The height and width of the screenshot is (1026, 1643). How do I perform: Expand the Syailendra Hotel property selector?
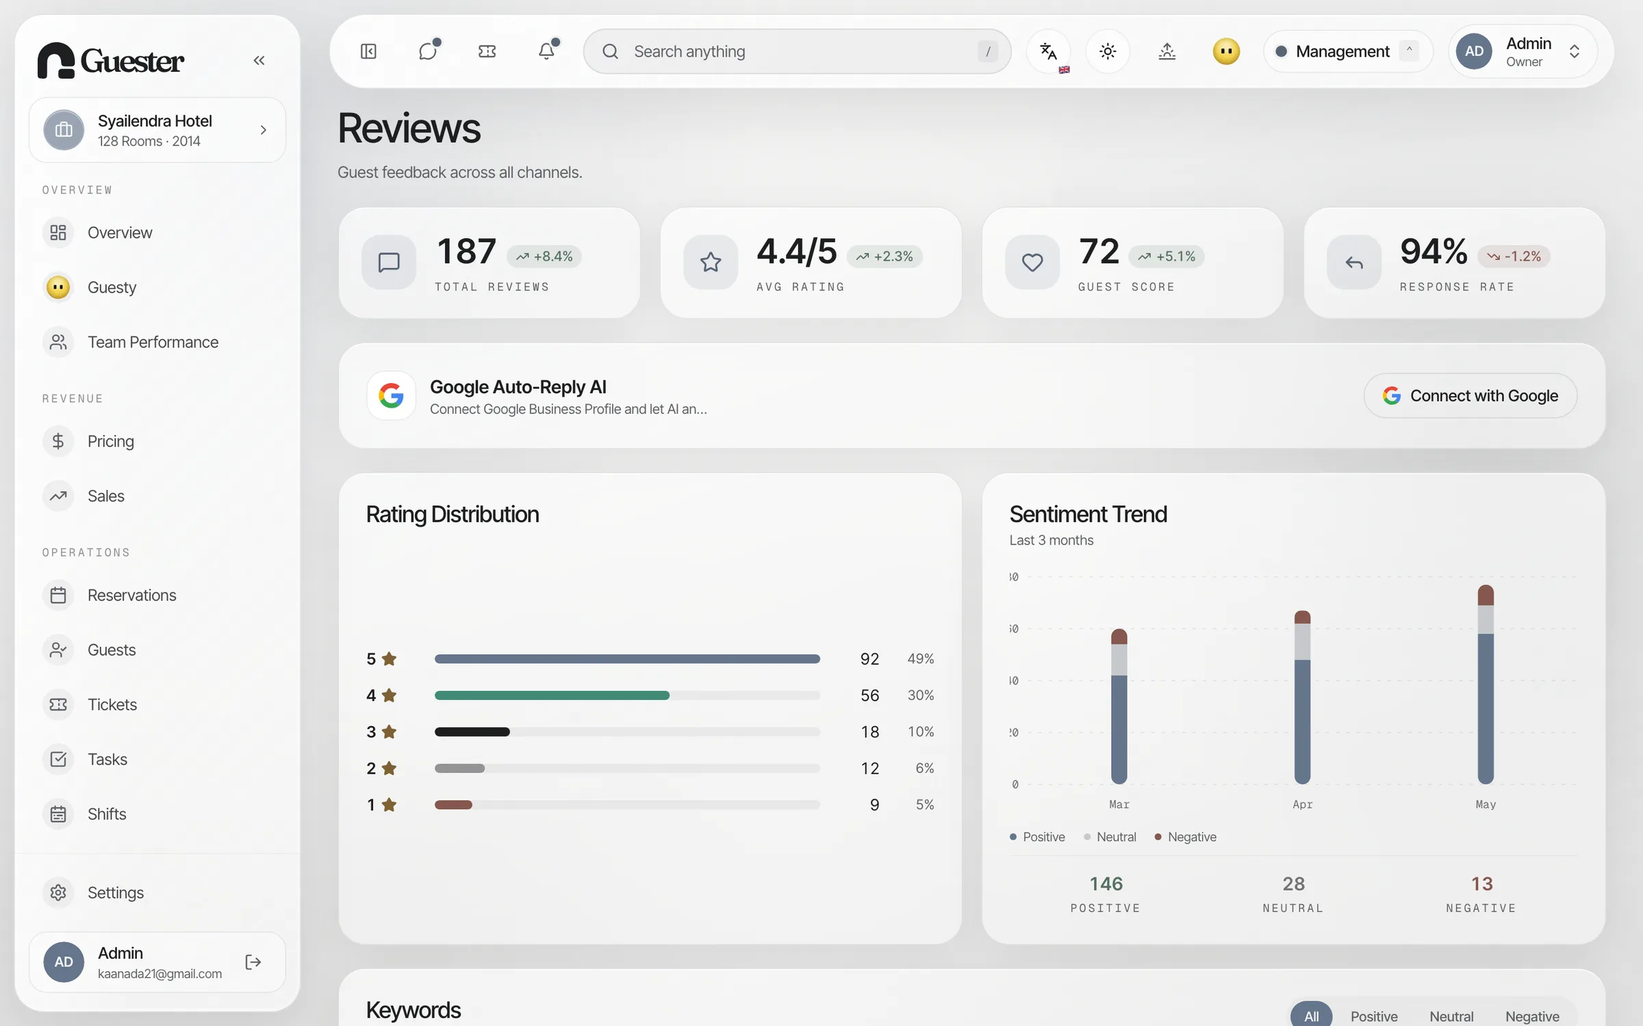(157, 130)
